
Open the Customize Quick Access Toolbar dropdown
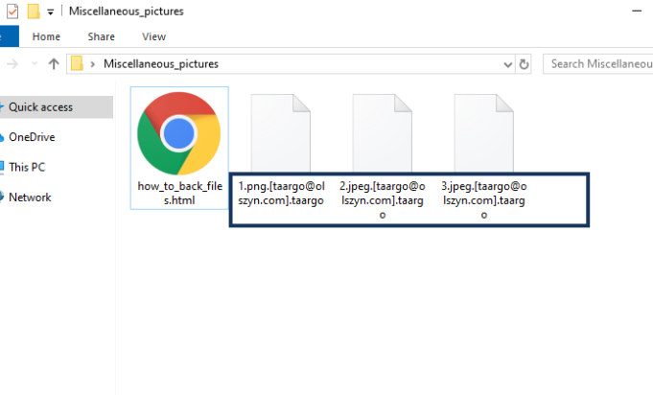click(51, 12)
